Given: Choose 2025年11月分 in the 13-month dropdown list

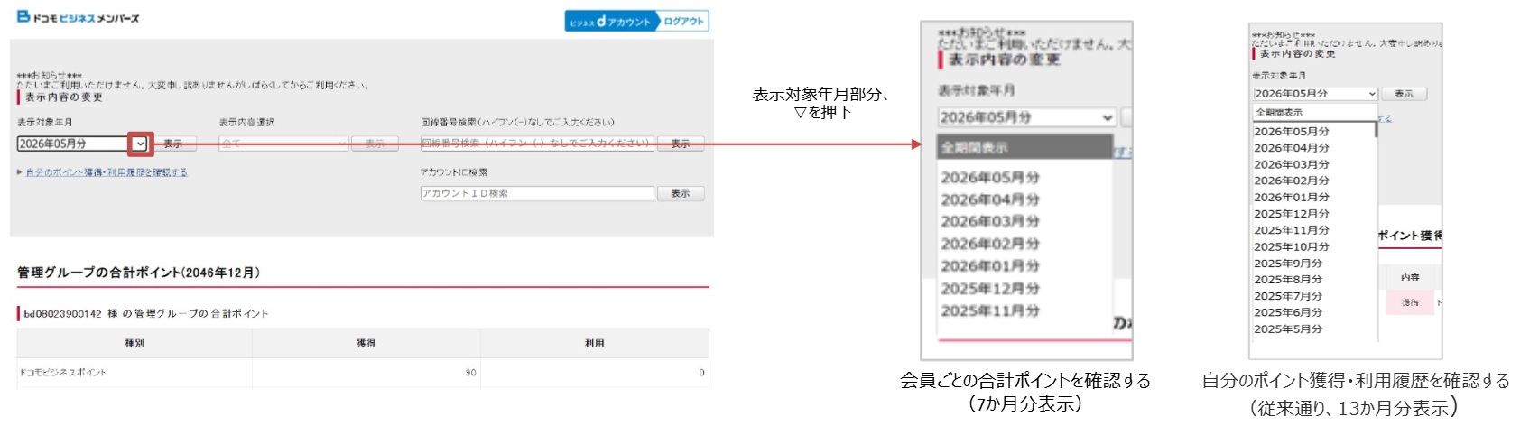Looking at the screenshot, I should click(1292, 230).
